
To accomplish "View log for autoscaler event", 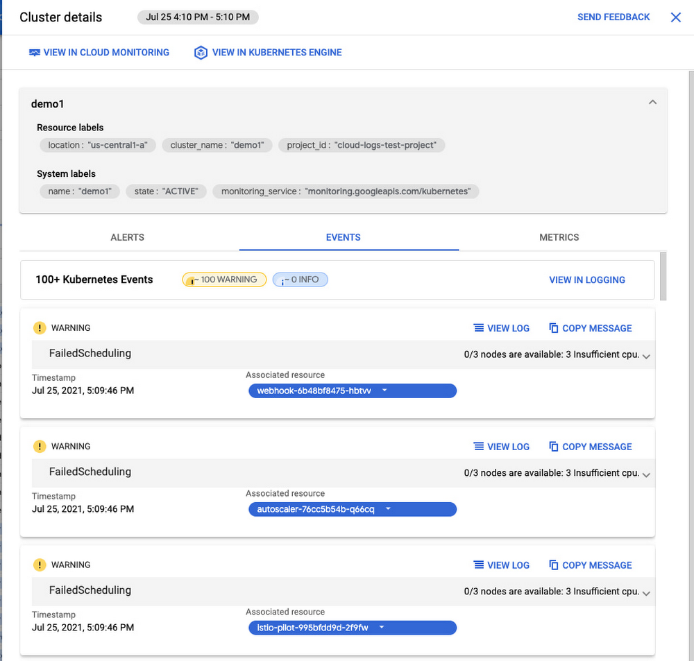I will (502, 447).
